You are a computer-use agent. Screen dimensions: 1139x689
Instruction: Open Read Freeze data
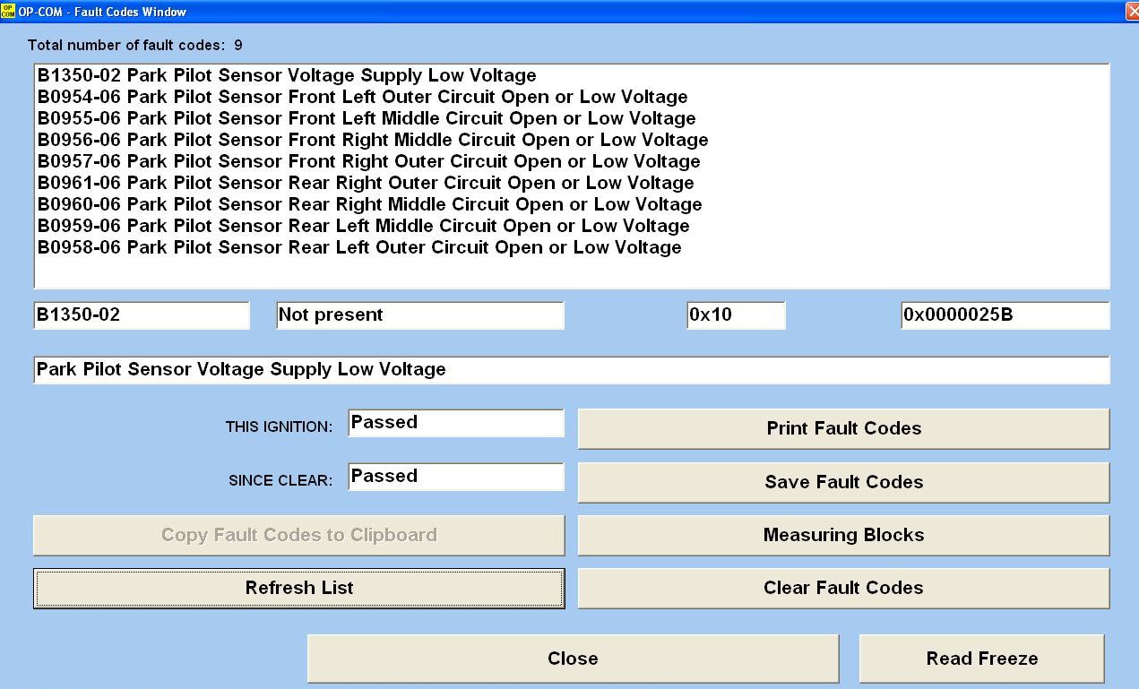[981, 659]
